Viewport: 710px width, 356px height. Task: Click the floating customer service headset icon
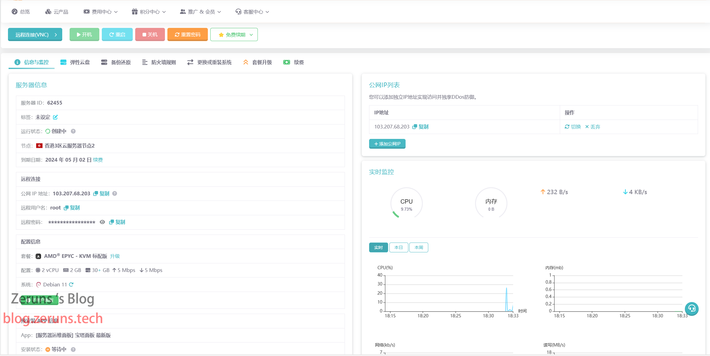click(x=692, y=308)
